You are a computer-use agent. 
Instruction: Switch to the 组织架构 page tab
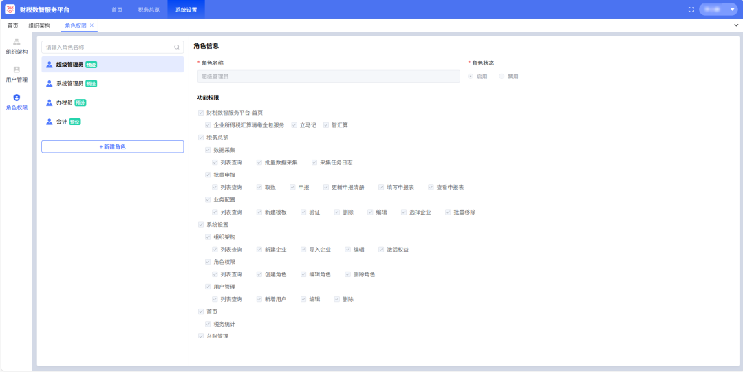(x=39, y=25)
